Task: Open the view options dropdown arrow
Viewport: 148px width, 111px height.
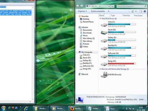Action: (x=136, y=11)
